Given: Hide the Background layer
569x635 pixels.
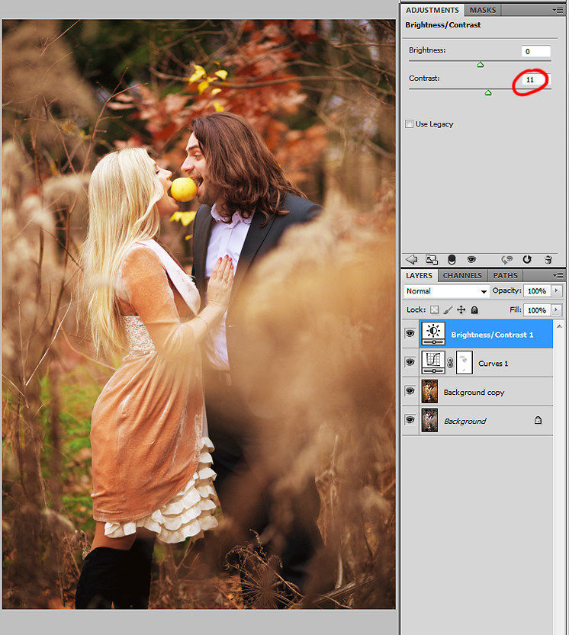Looking at the screenshot, I should point(410,419).
